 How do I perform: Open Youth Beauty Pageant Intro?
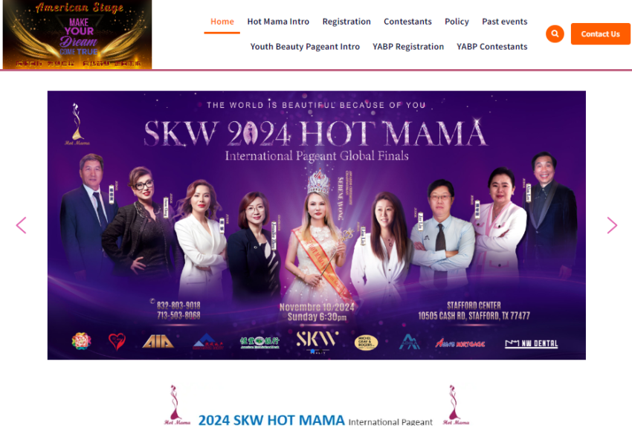click(305, 47)
